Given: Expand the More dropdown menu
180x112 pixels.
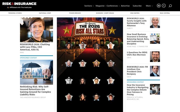Looking at the screenshot, I should pyautogui.click(x=149, y=6).
